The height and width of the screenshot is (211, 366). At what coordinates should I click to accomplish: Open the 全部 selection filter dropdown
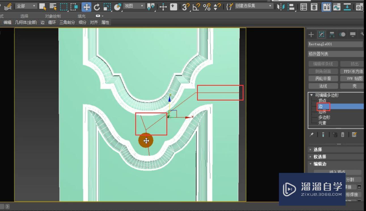[26, 6]
